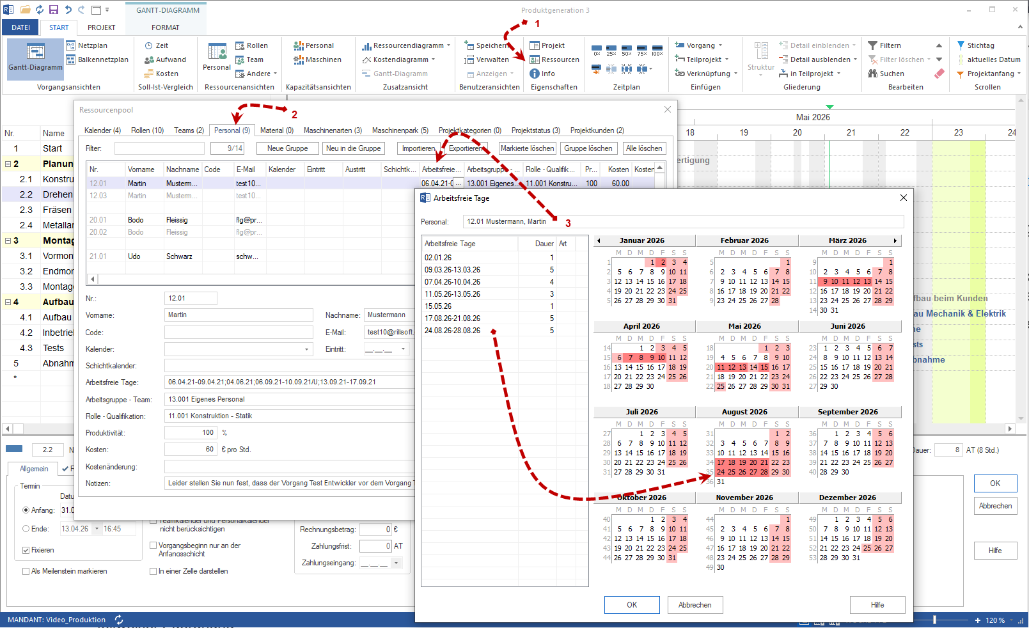
Task: Collapse the Montage group row 3
Action: (8, 240)
